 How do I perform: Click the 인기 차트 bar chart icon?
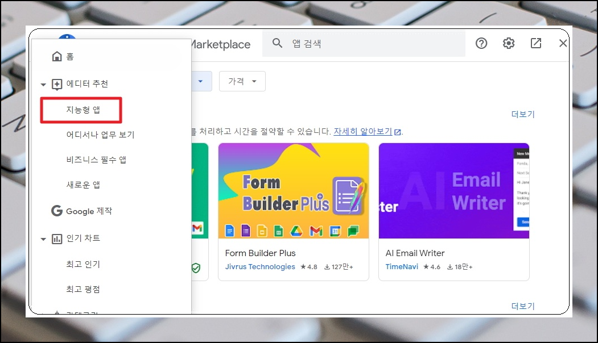tap(57, 239)
